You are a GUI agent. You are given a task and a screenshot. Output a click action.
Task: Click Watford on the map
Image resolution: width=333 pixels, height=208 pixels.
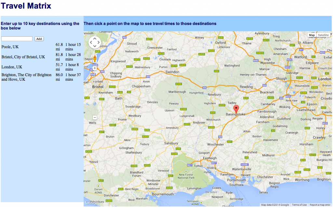pos(300,57)
